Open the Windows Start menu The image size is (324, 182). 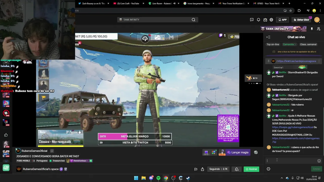tap(136, 178)
